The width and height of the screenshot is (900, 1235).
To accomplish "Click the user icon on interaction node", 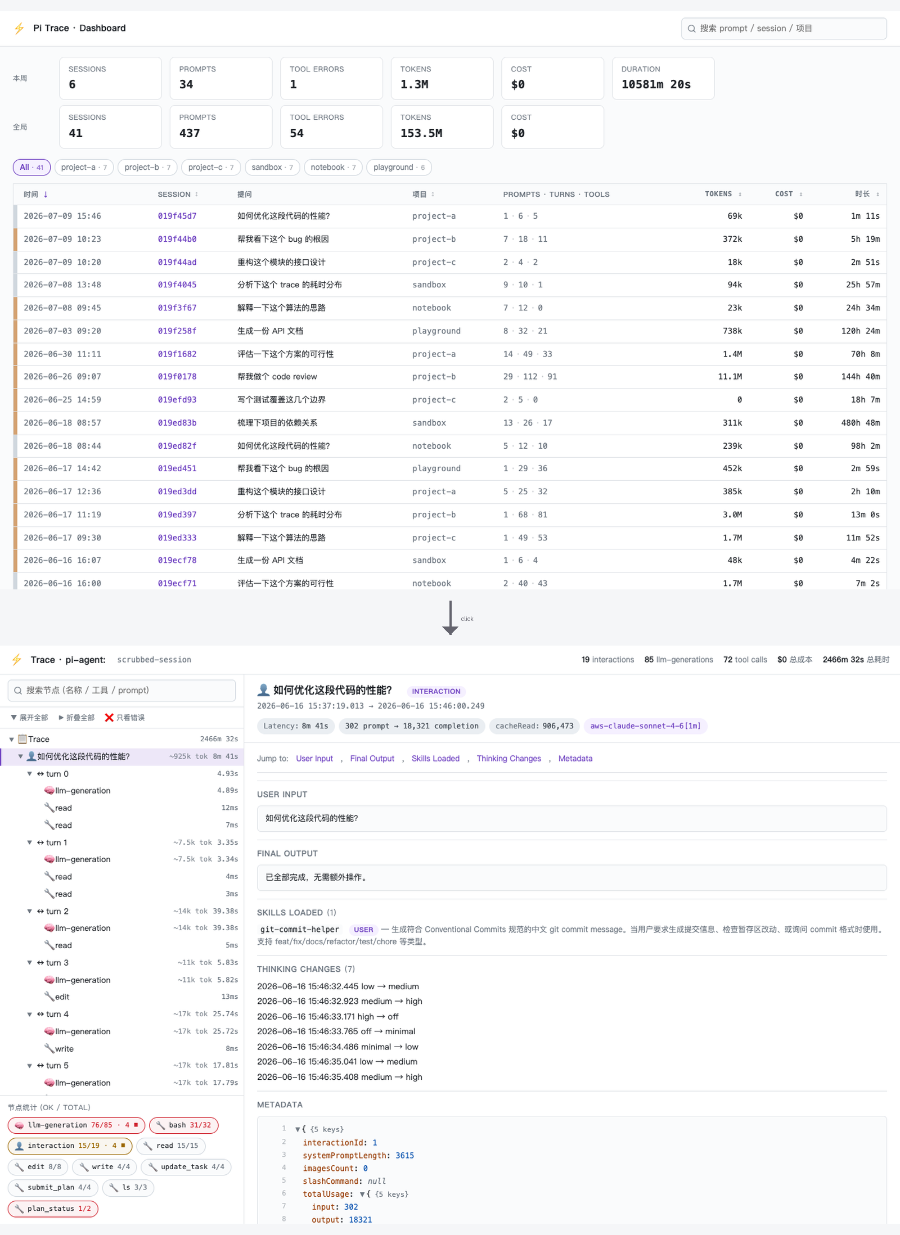I will [x=31, y=756].
